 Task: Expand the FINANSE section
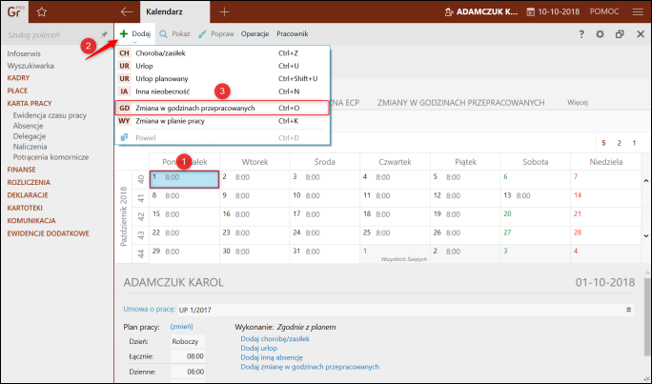[21, 170]
